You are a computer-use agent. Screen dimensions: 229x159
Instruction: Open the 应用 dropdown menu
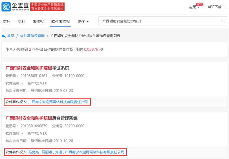click(x=194, y=7)
